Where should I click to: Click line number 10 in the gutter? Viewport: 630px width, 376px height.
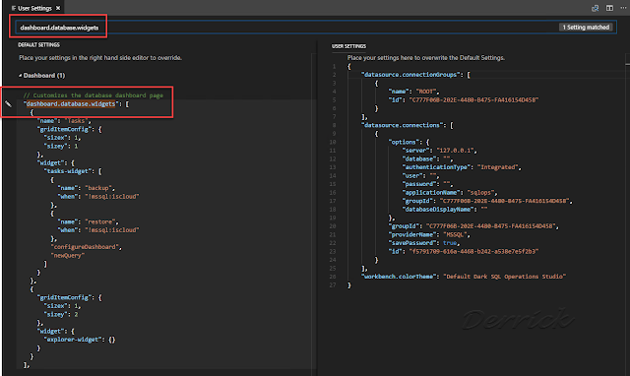tap(333, 142)
